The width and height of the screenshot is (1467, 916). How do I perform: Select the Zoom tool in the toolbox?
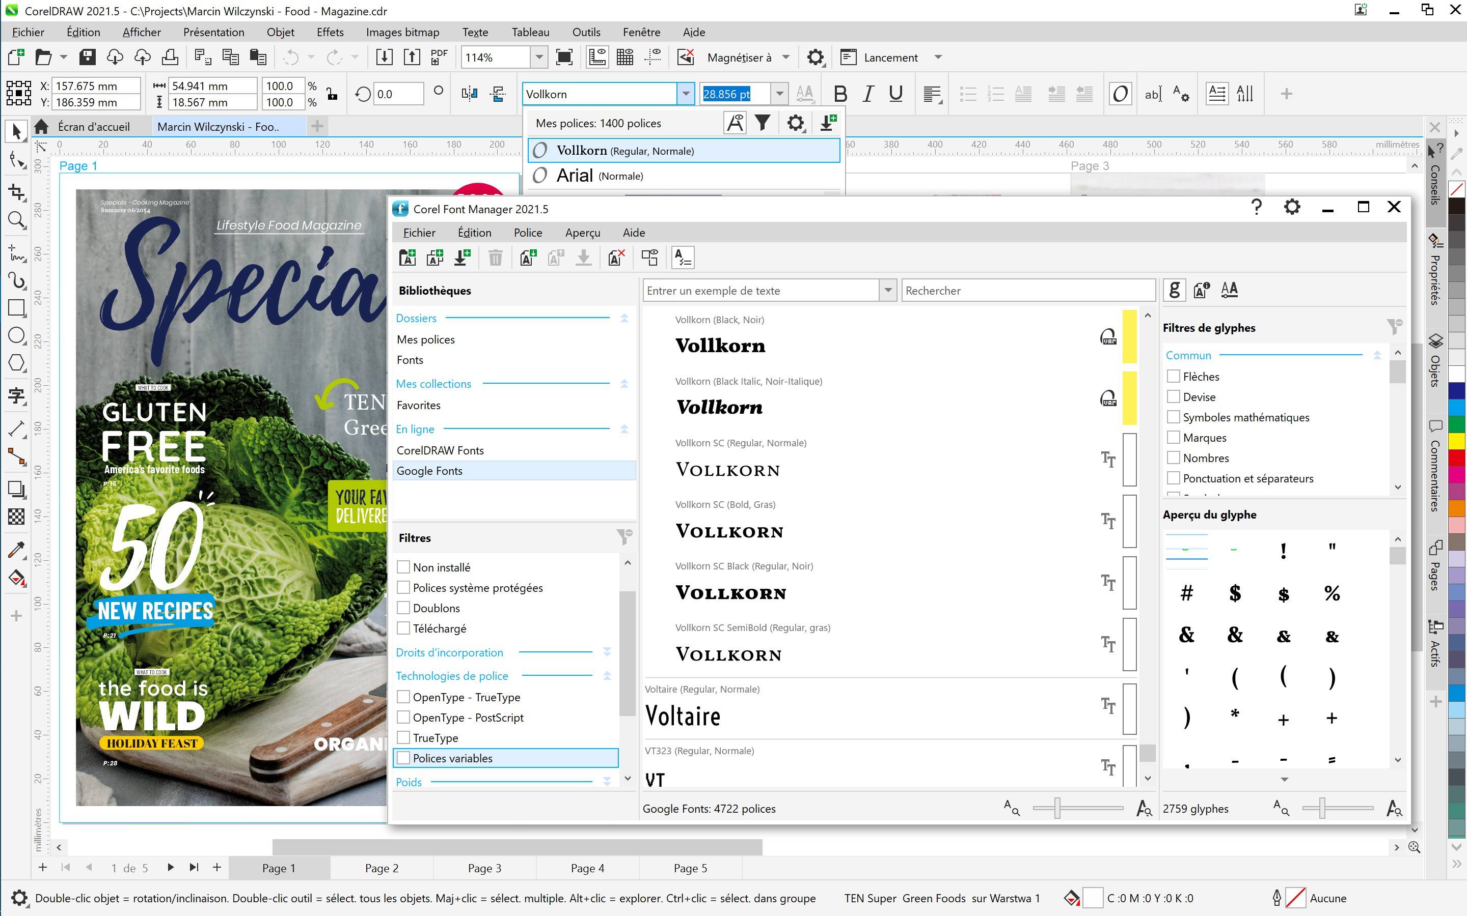[16, 219]
